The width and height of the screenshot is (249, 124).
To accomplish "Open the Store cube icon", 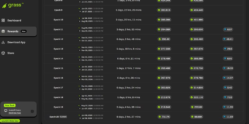I will point(3,53).
